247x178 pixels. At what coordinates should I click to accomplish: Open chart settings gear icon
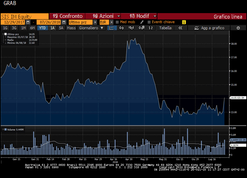[x=238, y=28]
